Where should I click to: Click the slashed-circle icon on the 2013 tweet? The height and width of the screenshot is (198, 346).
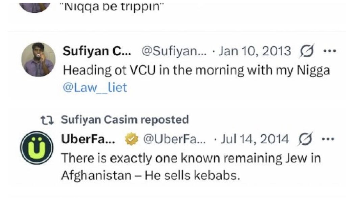(x=306, y=51)
